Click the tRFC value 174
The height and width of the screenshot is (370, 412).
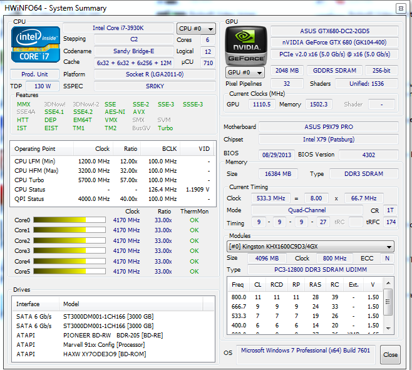pos(391,222)
